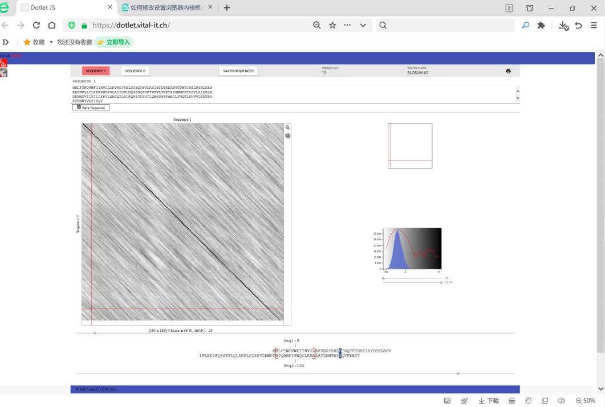Expand the address bar dropdown chevron
This screenshot has width=605, height=407.
click(x=363, y=26)
